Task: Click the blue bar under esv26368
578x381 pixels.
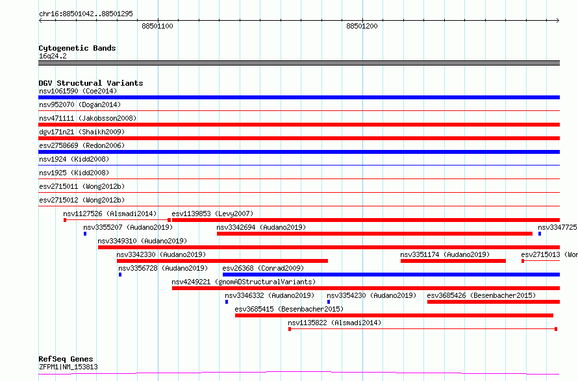Action: pyautogui.click(x=392, y=275)
